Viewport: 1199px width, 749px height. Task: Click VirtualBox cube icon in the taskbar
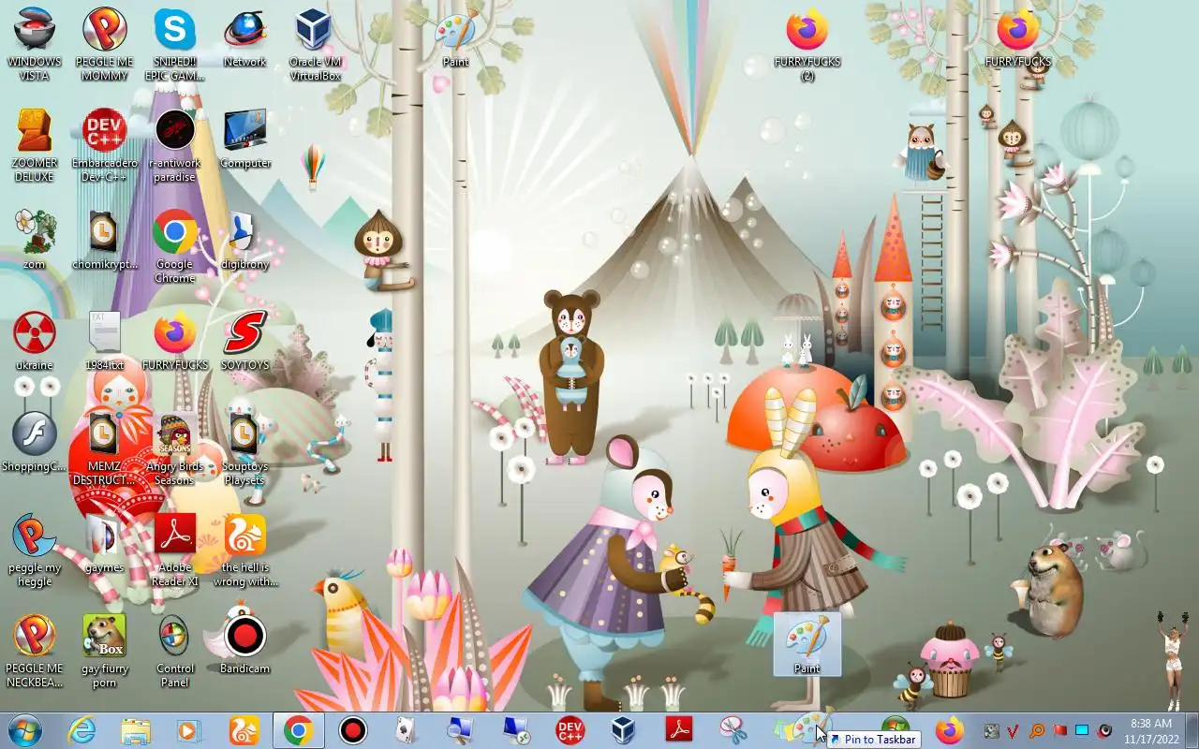(624, 730)
